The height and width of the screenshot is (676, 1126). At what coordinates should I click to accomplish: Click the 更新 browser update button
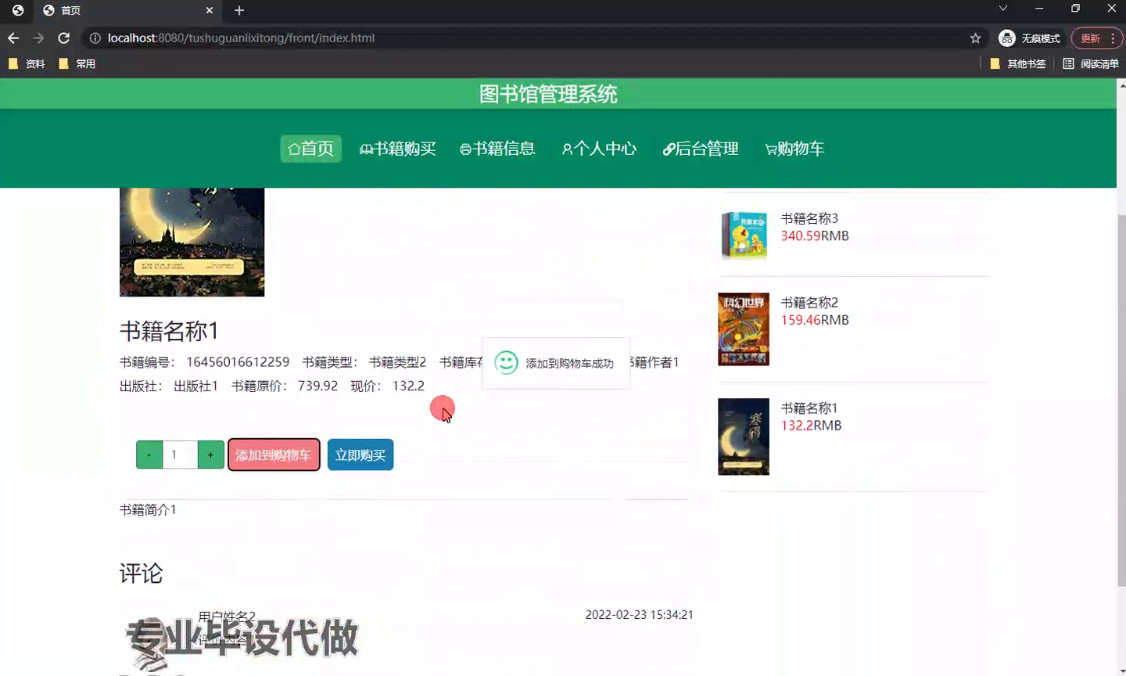coord(1096,38)
